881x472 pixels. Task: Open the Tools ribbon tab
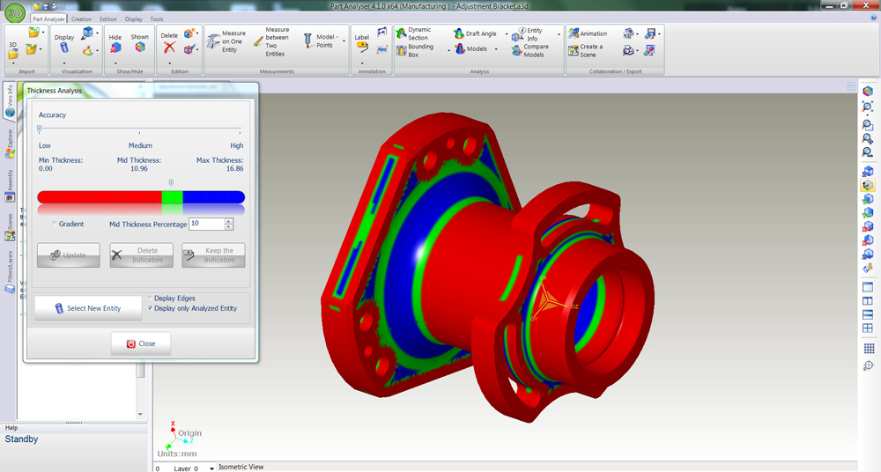[157, 18]
